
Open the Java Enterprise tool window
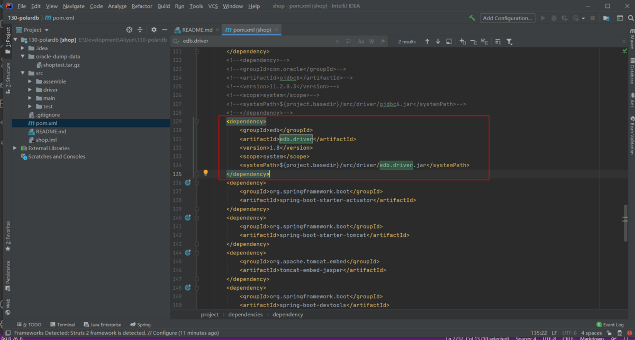click(102, 325)
